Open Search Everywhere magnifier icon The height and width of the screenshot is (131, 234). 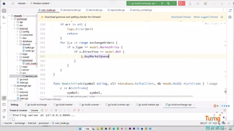198,3
